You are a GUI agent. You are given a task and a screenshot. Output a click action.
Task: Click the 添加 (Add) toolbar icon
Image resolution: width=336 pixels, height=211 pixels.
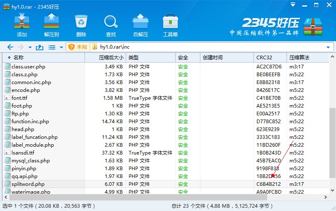pyautogui.click(x=21, y=21)
